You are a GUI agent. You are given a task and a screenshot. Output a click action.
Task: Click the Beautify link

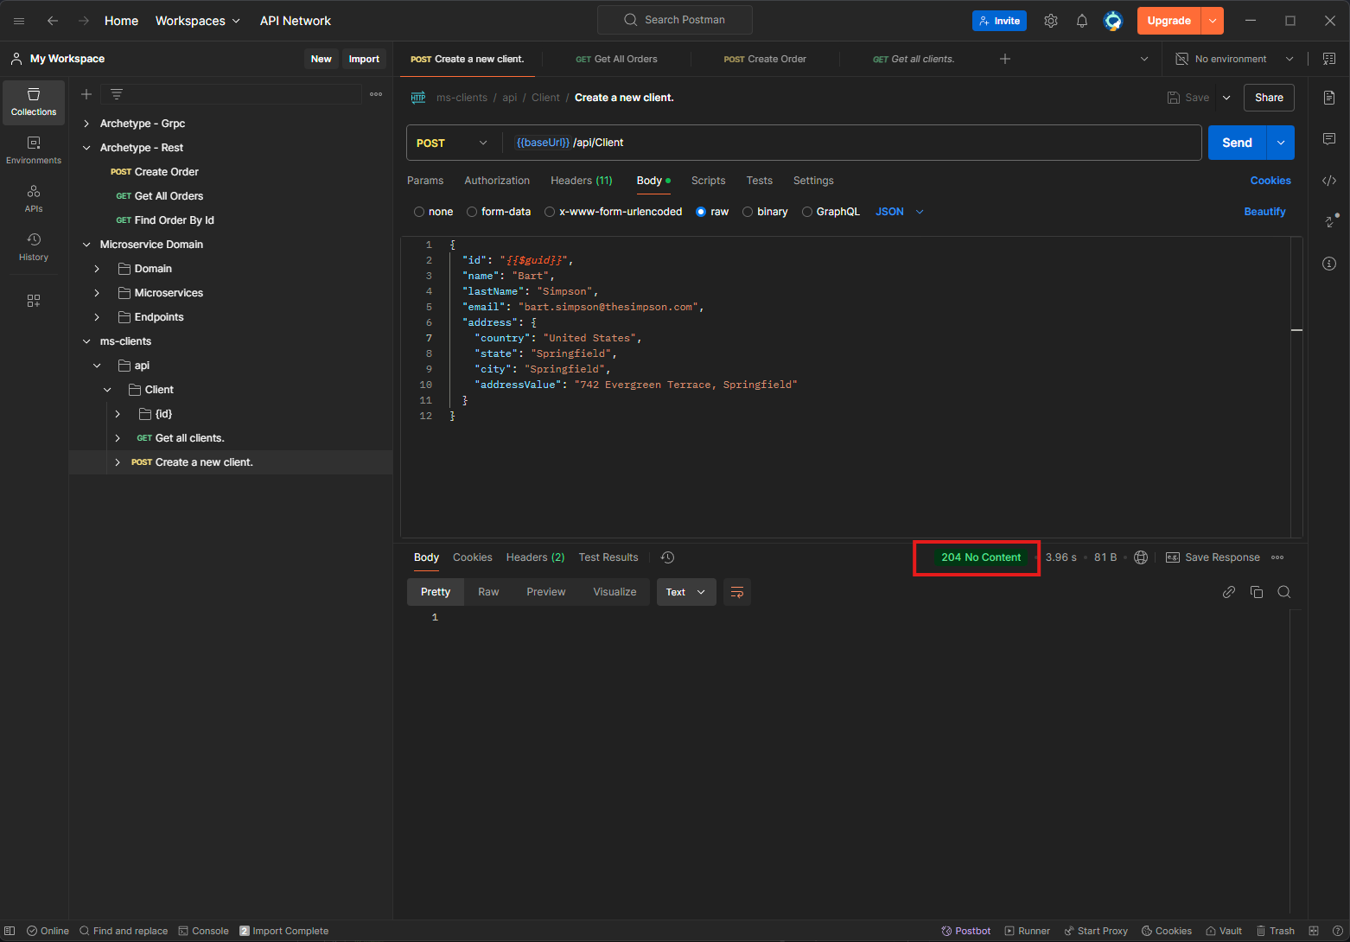coord(1264,212)
